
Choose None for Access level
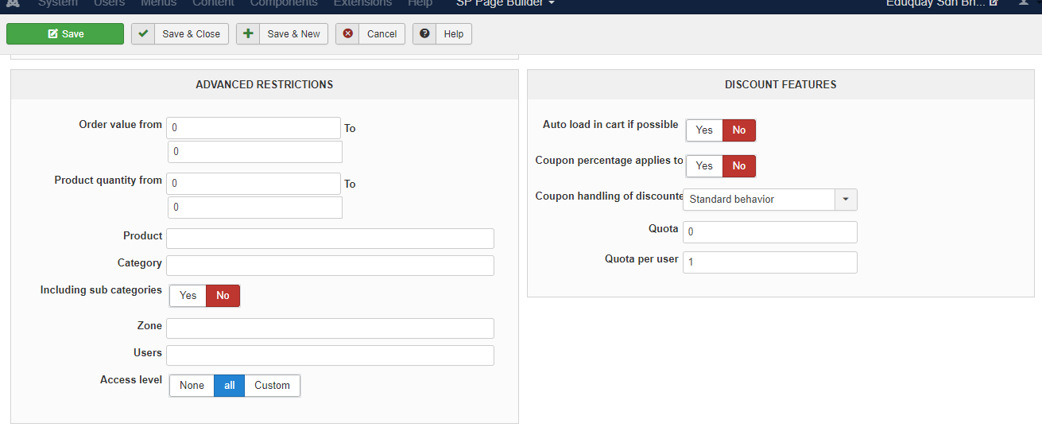(x=192, y=386)
